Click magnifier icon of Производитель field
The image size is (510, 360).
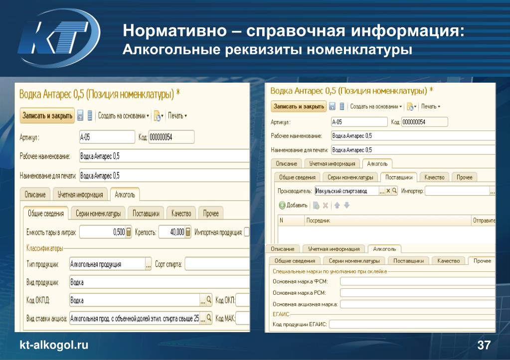pos(394,191)
